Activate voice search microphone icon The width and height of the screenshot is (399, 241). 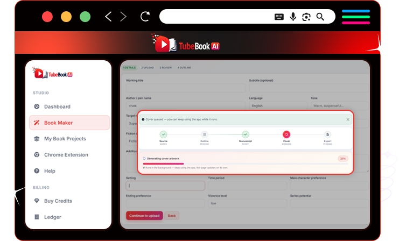293,17
